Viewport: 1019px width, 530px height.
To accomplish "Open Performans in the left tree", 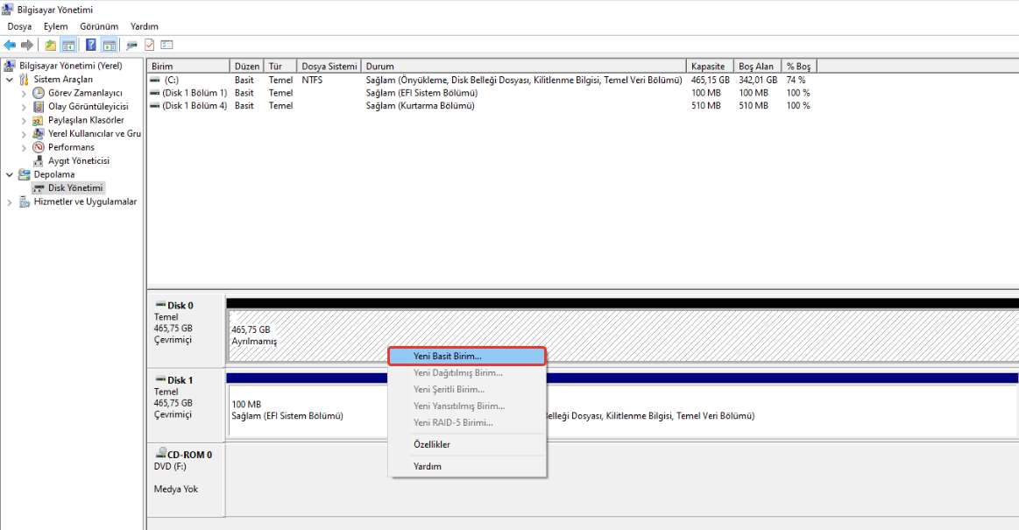I will 71,147.
